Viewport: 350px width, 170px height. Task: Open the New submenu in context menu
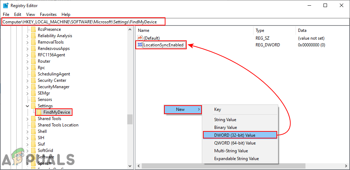[183, 109]
